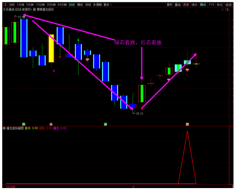Click the large yellow candlestick
Screen dimensions: 234x190
click(51, 49)
